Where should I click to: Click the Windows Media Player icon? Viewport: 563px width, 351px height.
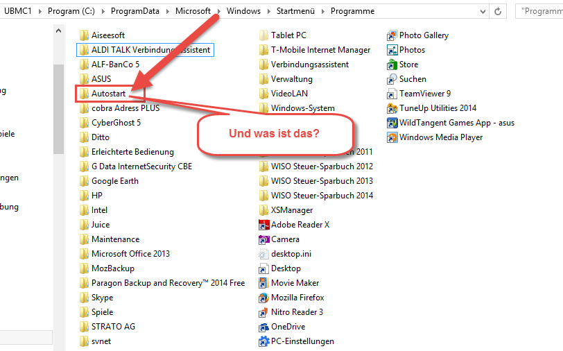coord(392,137)
